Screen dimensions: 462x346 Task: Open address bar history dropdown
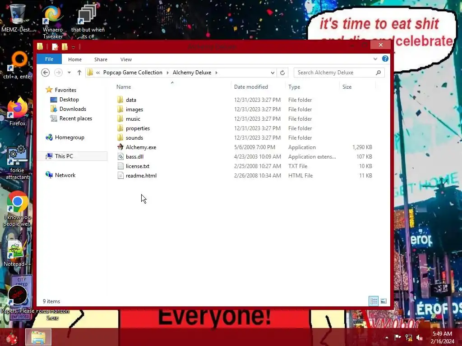[x=273, y=73]
